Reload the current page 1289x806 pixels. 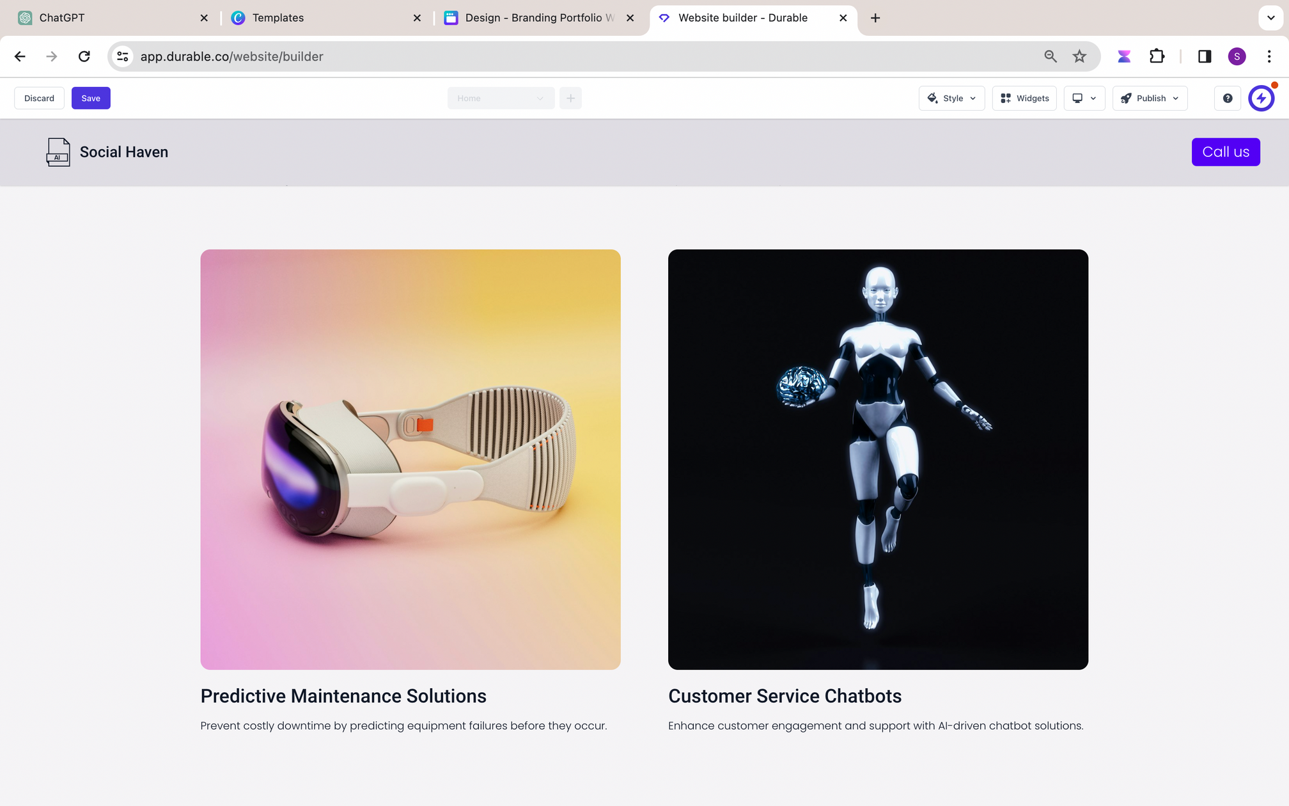[84, 56]
